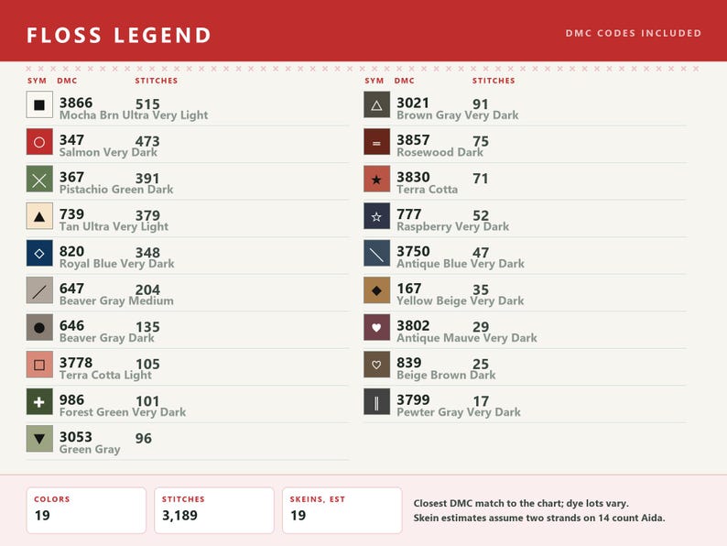
Task: Select Antique Blue Very Dark label
Action: click(461, 264)
